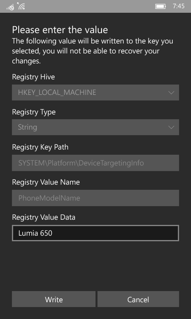This screenshot has width=191, height=319.
Task: Tap the Registry Value Data label
Action: coord(44,217)
